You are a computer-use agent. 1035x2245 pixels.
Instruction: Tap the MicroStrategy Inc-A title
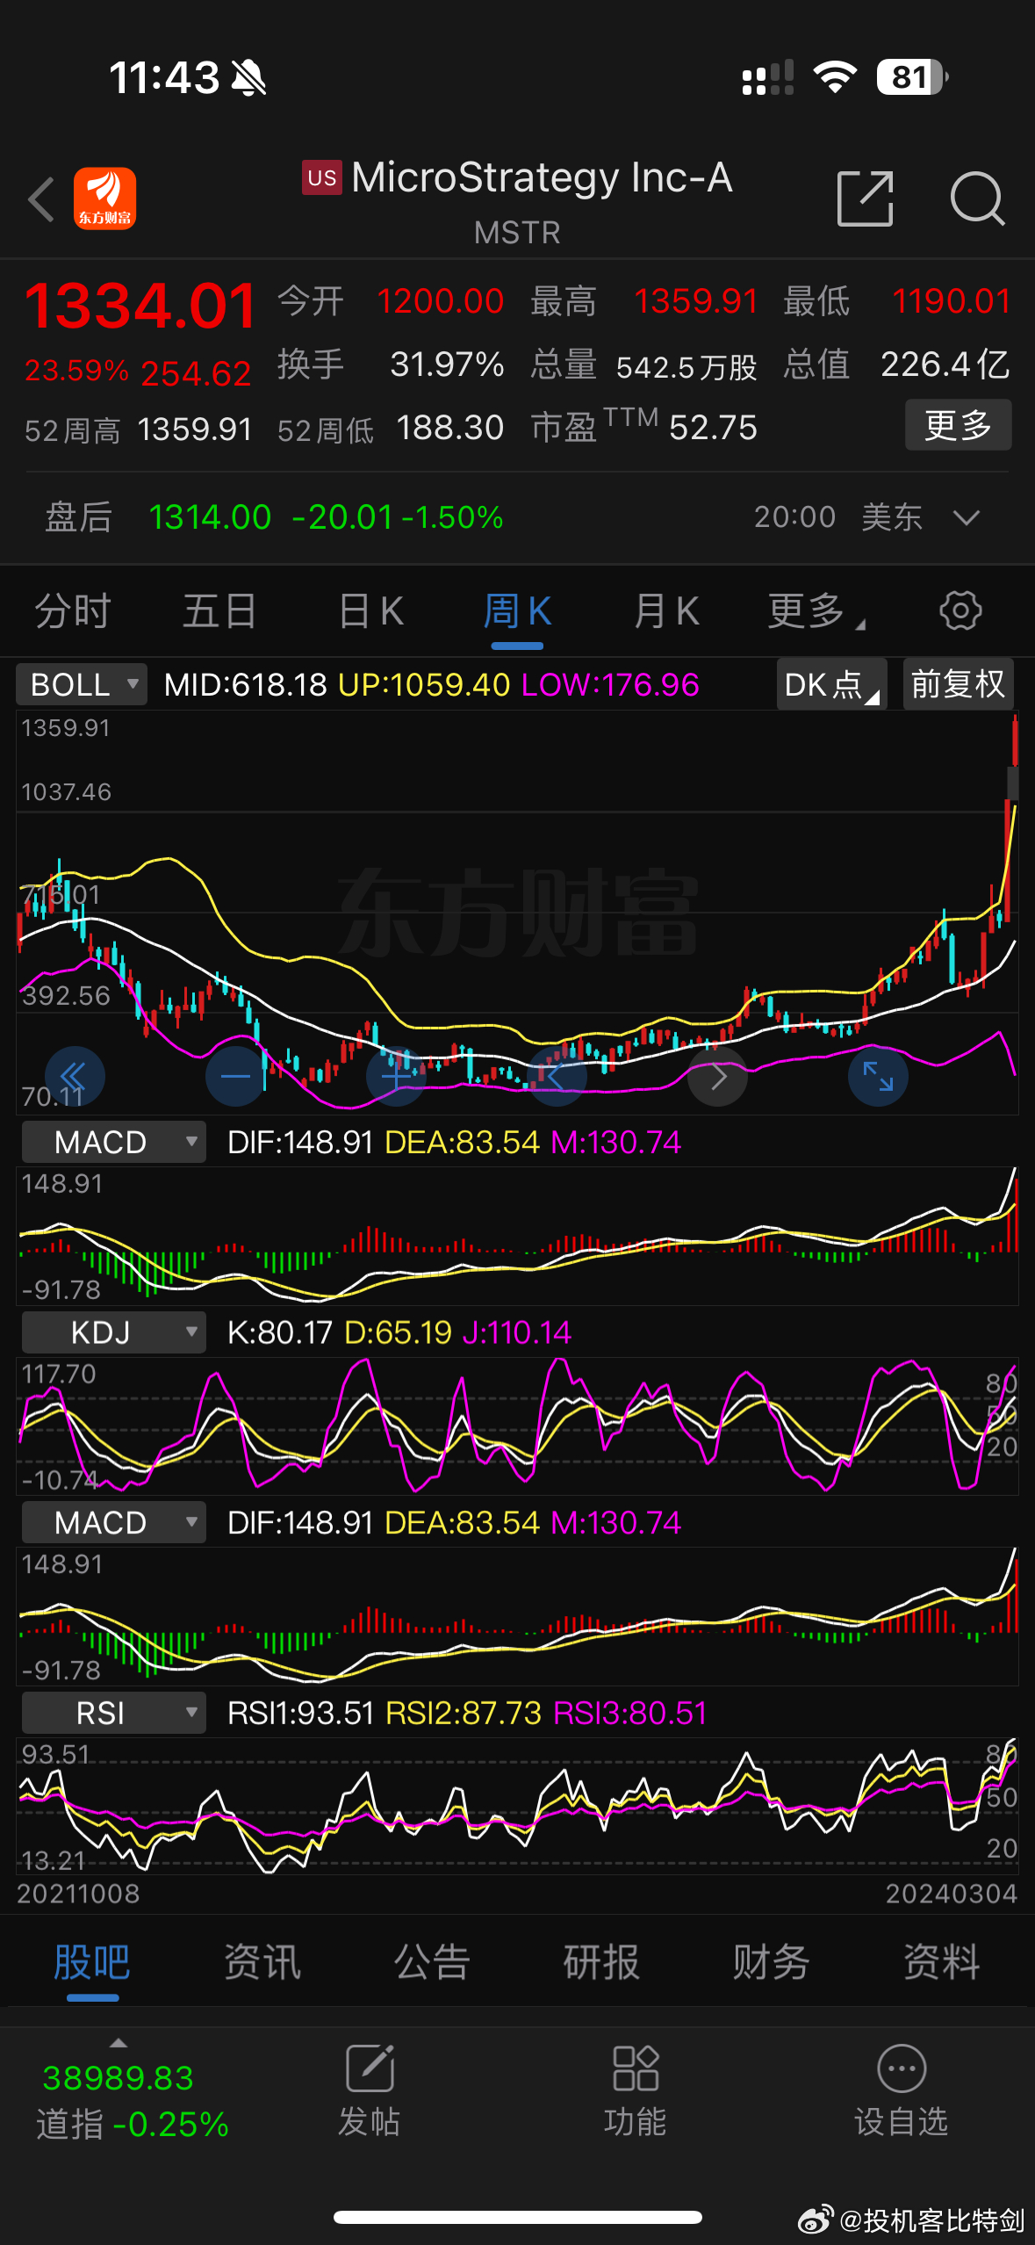pyautogui.click(x=542, y=177)
